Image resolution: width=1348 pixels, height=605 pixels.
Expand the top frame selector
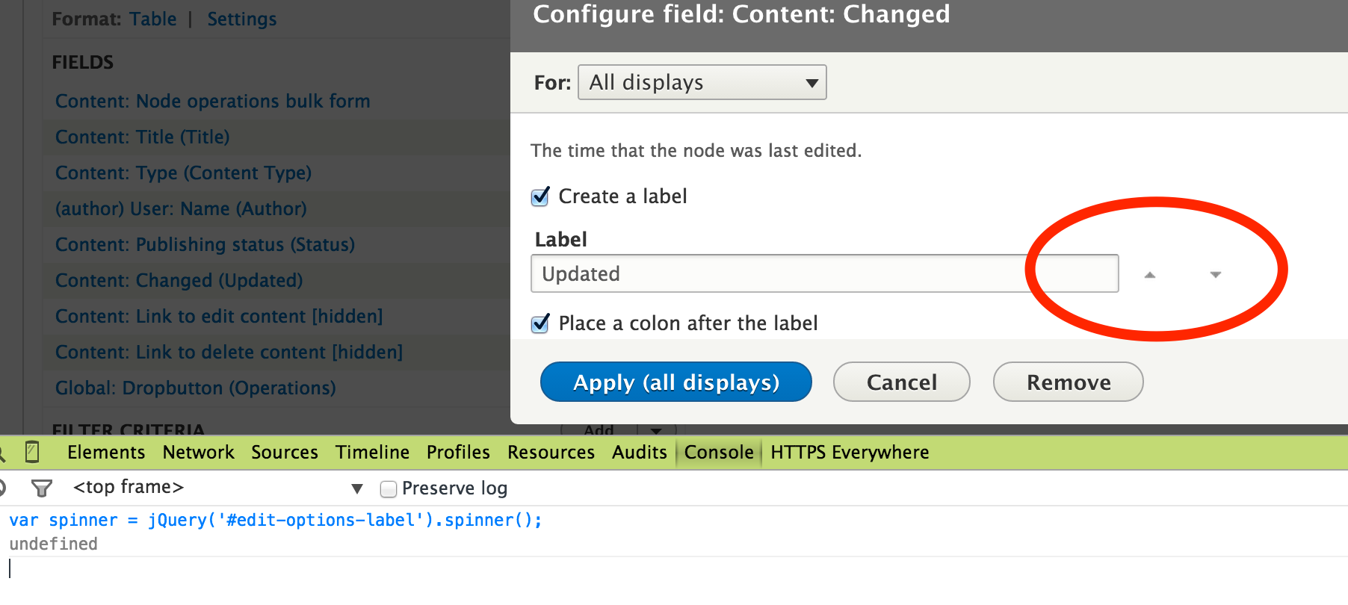click(x=357, y=487)
